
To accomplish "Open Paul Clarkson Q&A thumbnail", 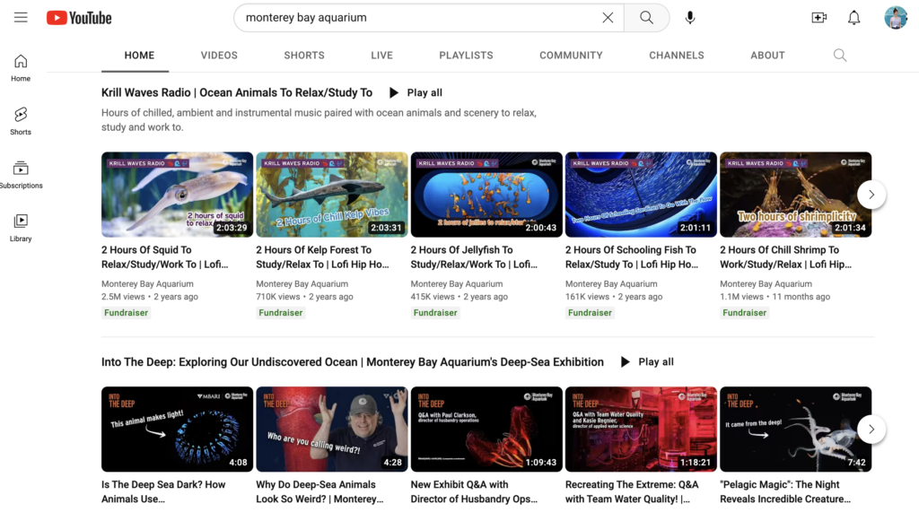I will coord(486,430).
